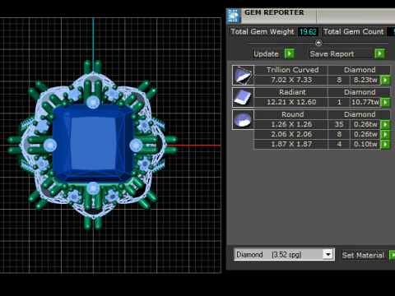395x296 pixels.
Task: Click the Total Gem Weight label
Action: (x=263, y=32)
